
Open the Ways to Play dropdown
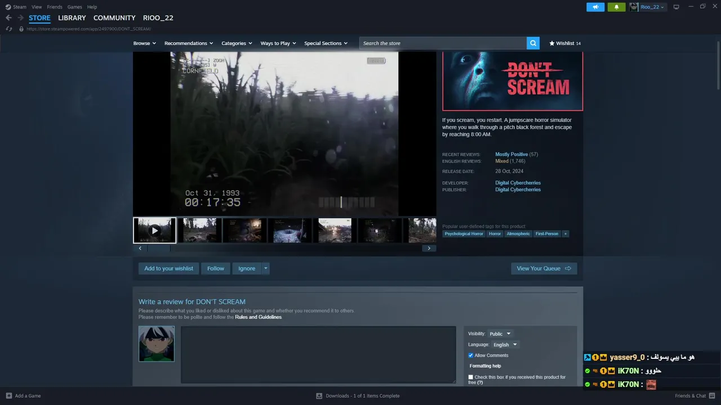click(x=278, y=43)
